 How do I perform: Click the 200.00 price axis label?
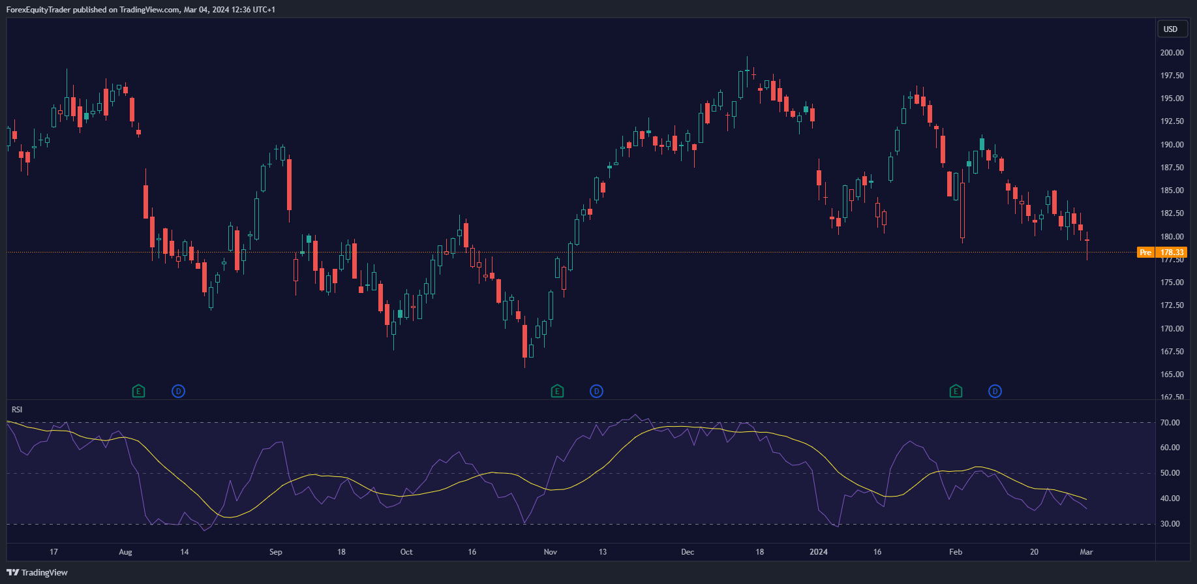click(1172, 53)
